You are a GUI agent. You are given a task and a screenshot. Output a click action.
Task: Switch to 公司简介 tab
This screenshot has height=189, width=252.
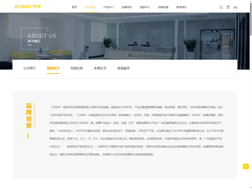[x=30, y=68]
